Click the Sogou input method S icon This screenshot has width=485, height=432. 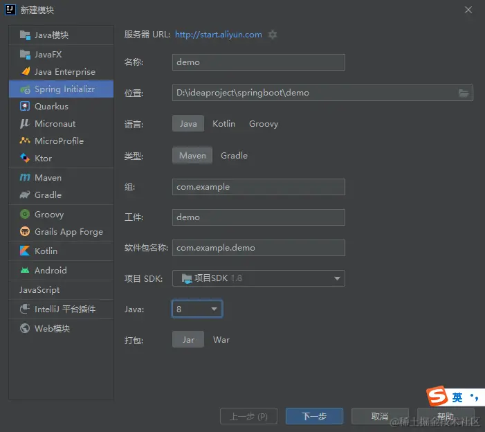tap(437, 396)
